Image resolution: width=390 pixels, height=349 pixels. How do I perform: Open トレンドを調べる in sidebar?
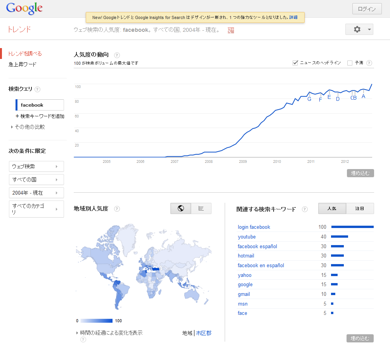pos(25,54)
